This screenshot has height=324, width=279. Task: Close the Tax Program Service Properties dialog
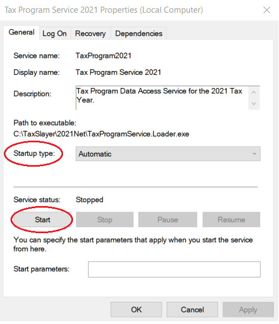[267, 10]
